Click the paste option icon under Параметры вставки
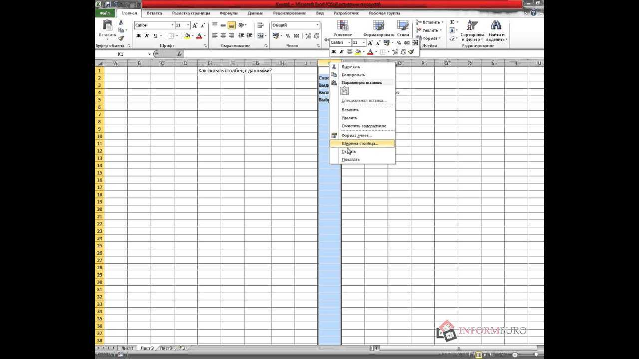639x359 pixels. point(344,91)
